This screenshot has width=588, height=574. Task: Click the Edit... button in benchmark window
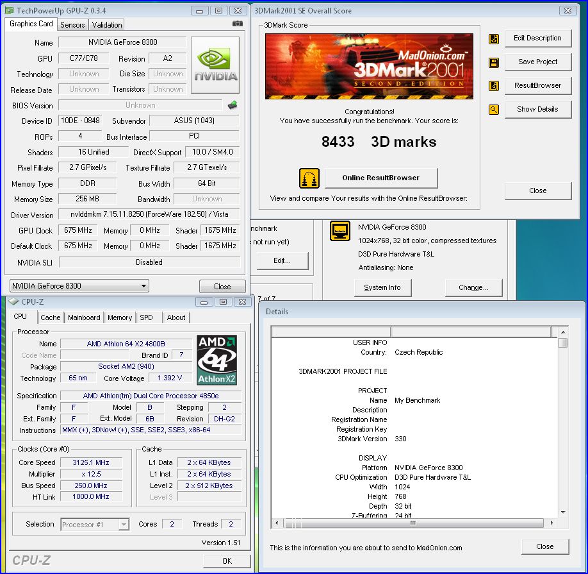(282, 260)
